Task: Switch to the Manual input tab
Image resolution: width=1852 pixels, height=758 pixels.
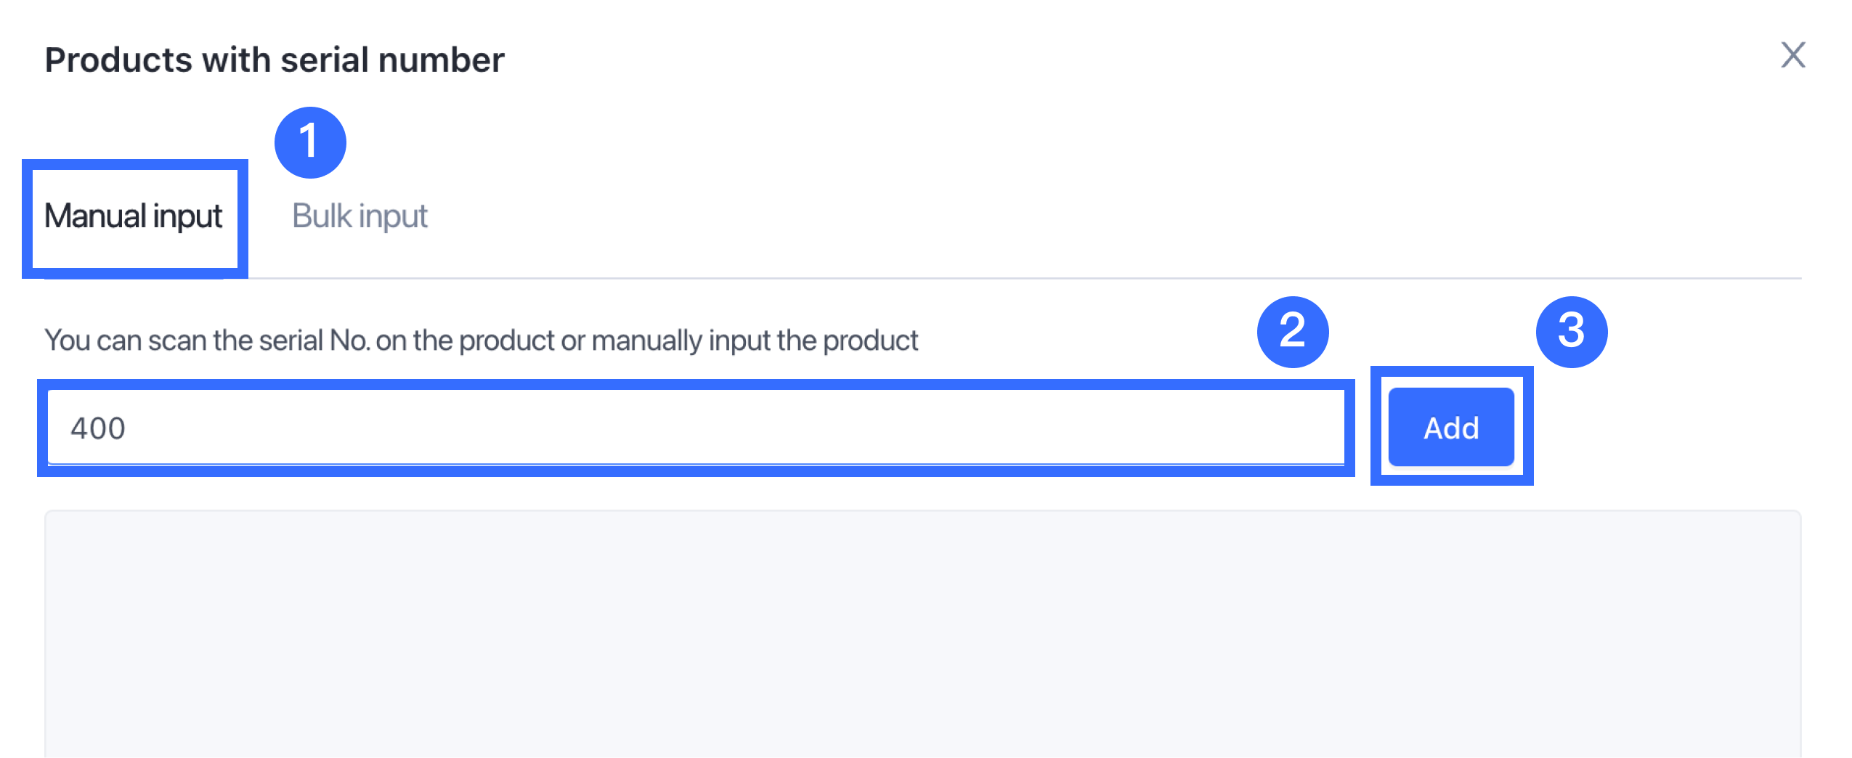Action: click(134, 216)
